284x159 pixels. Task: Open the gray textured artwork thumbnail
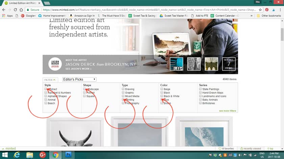coord(194,64)
